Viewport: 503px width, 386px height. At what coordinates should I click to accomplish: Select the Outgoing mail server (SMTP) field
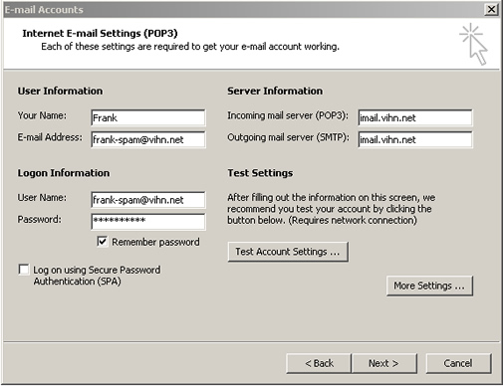[x=415, y=139]
